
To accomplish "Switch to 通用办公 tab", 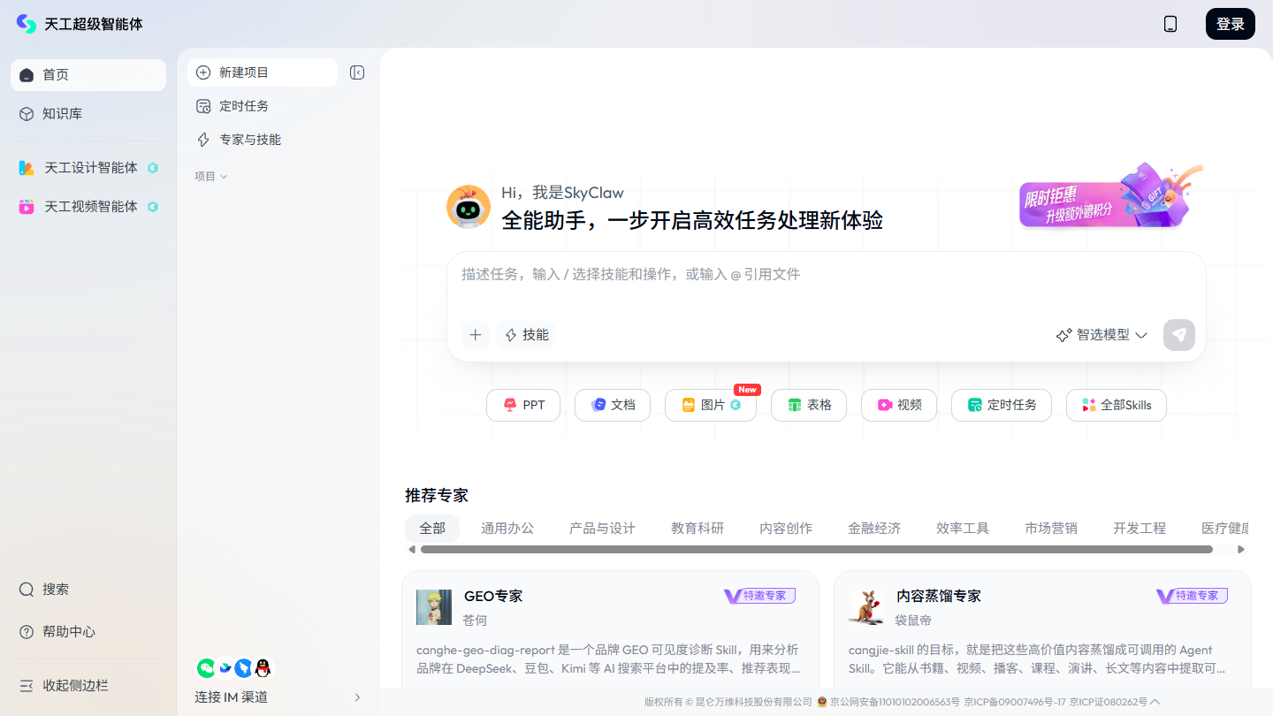I will 507,529.
